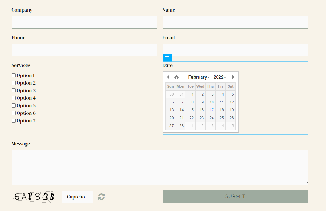Tick the Option 5 checkbox

click(x=14, y=106)
